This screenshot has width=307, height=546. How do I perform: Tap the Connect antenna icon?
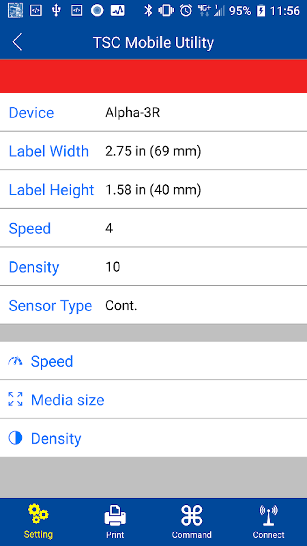click(268, 515)
